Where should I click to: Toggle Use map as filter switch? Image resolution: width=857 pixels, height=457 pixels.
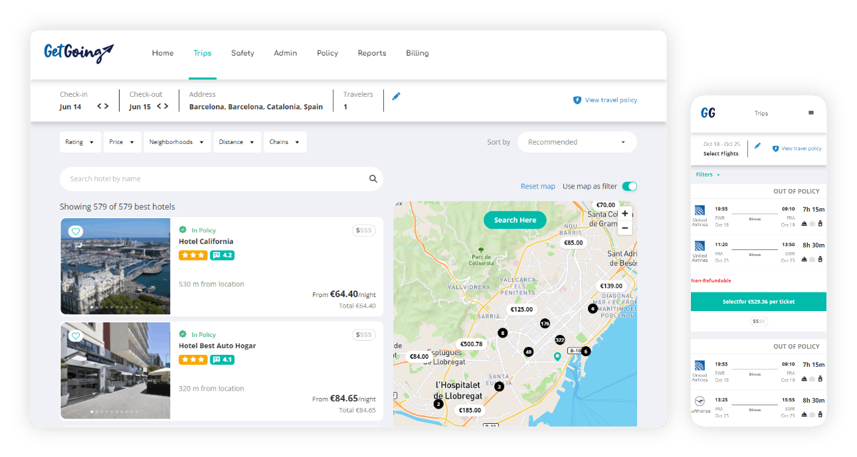pos(629,186)
